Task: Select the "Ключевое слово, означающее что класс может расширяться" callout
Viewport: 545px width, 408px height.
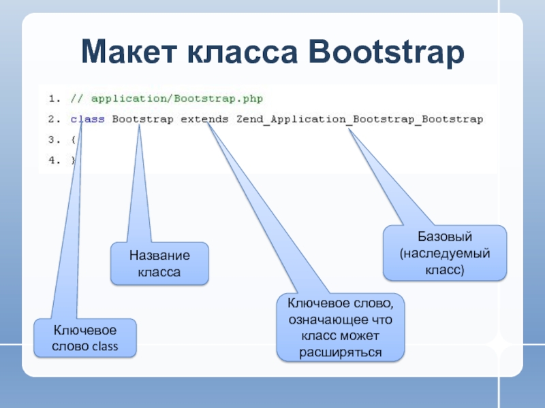Action: coord(340,327)
